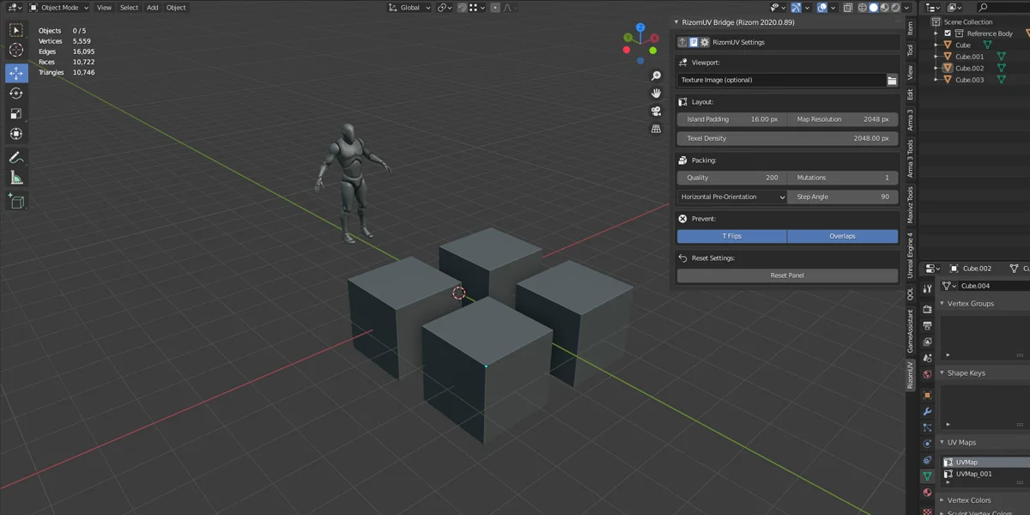The width and height of the screenshot is (1030, 515).
Task: Open the Add Cube tool
Action: (15, 202)
